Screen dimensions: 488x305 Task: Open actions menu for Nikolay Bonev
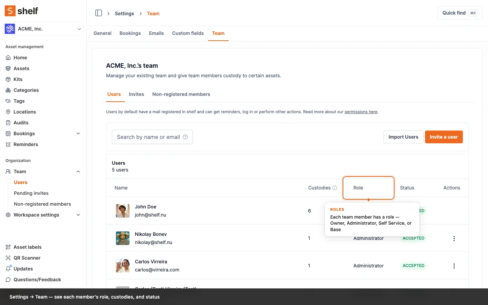[x=454, y=239]
